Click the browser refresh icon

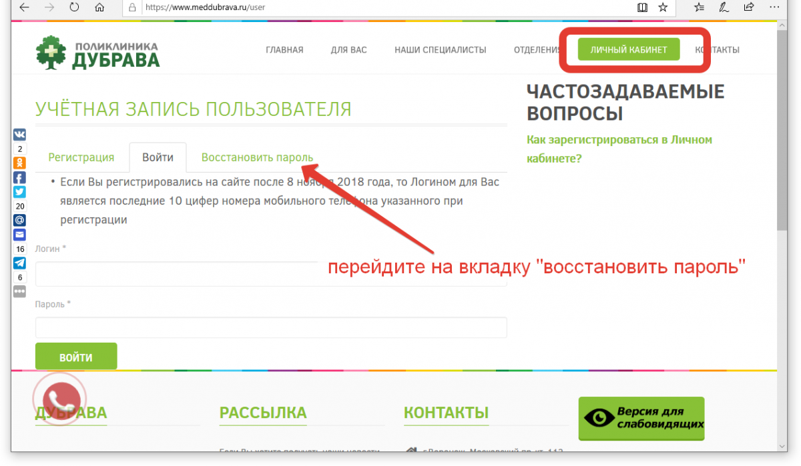[x=74, y=8]
